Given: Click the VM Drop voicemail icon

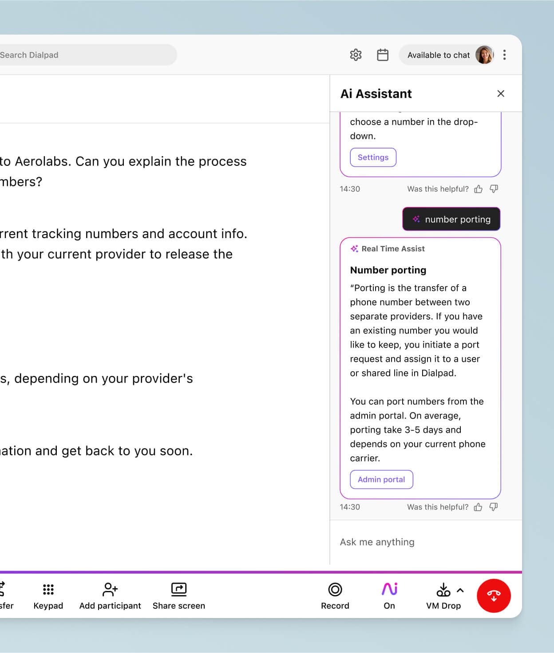Looking at the screenshot, I should (x=443, y=590).
